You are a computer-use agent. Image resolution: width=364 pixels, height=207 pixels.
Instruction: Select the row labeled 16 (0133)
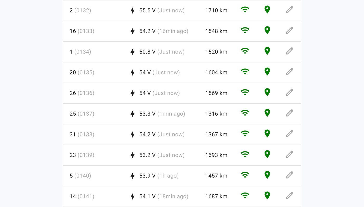tap(182, 31)
